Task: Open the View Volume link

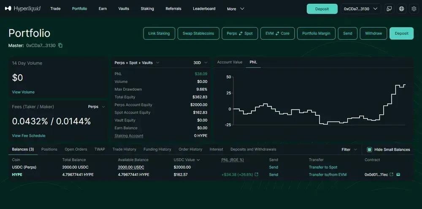Action: pyautogui.click(x=23, y=92)
